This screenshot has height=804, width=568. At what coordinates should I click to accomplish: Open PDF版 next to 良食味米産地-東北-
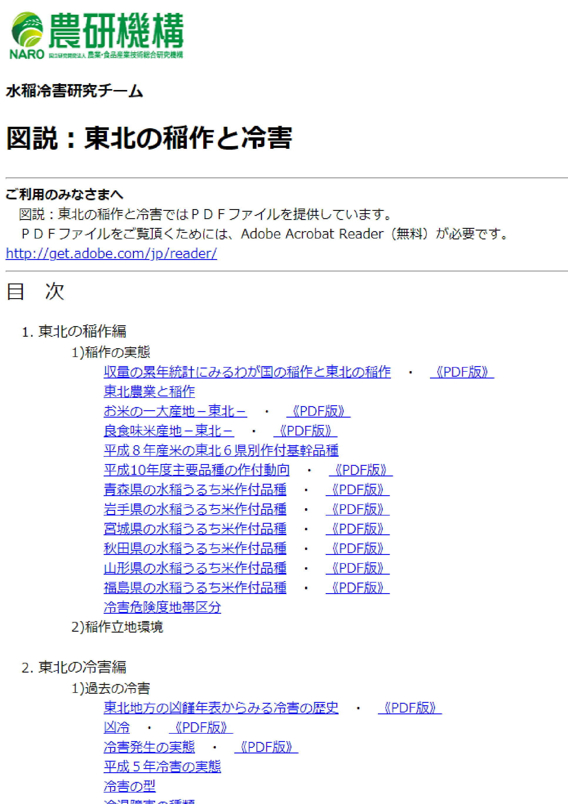305,431
